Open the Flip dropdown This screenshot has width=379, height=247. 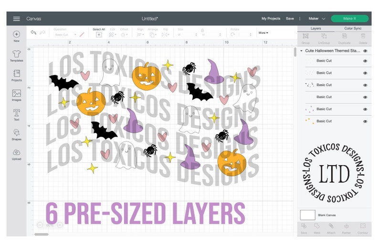pos(165,35)
